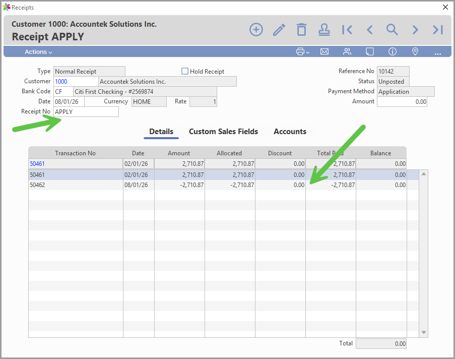Viewport: 455px width, 359px height.
Task: Click -2,710.87 allocated cell in row 50462
Action: 230,185
